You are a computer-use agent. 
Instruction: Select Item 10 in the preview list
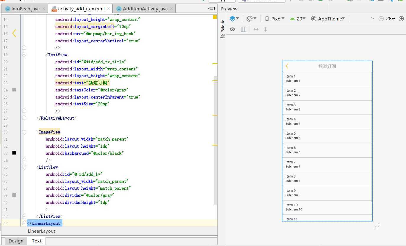point(327,207)
